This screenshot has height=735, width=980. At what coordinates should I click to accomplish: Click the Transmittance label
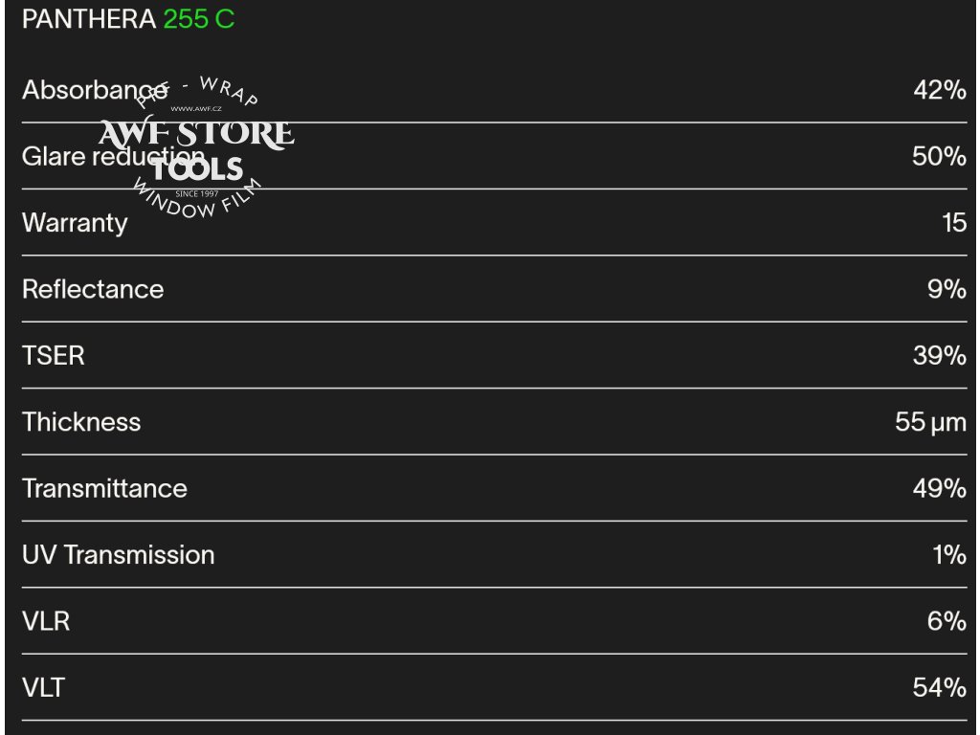104,488
